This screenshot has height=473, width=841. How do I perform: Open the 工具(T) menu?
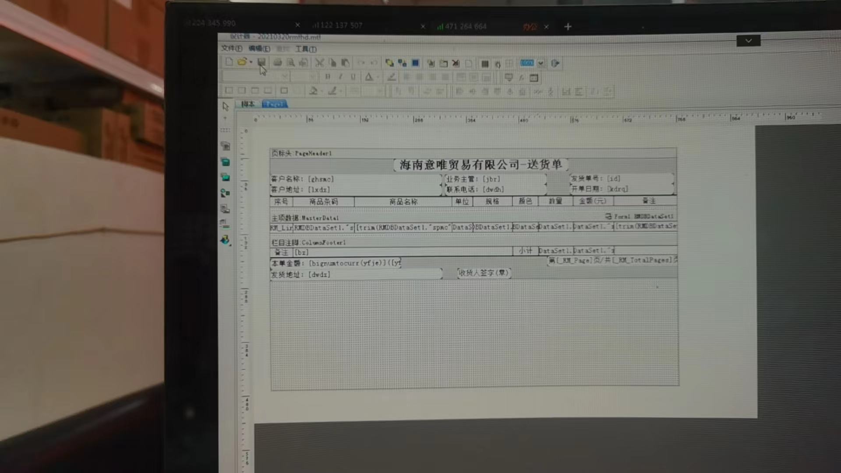point(306,49)
